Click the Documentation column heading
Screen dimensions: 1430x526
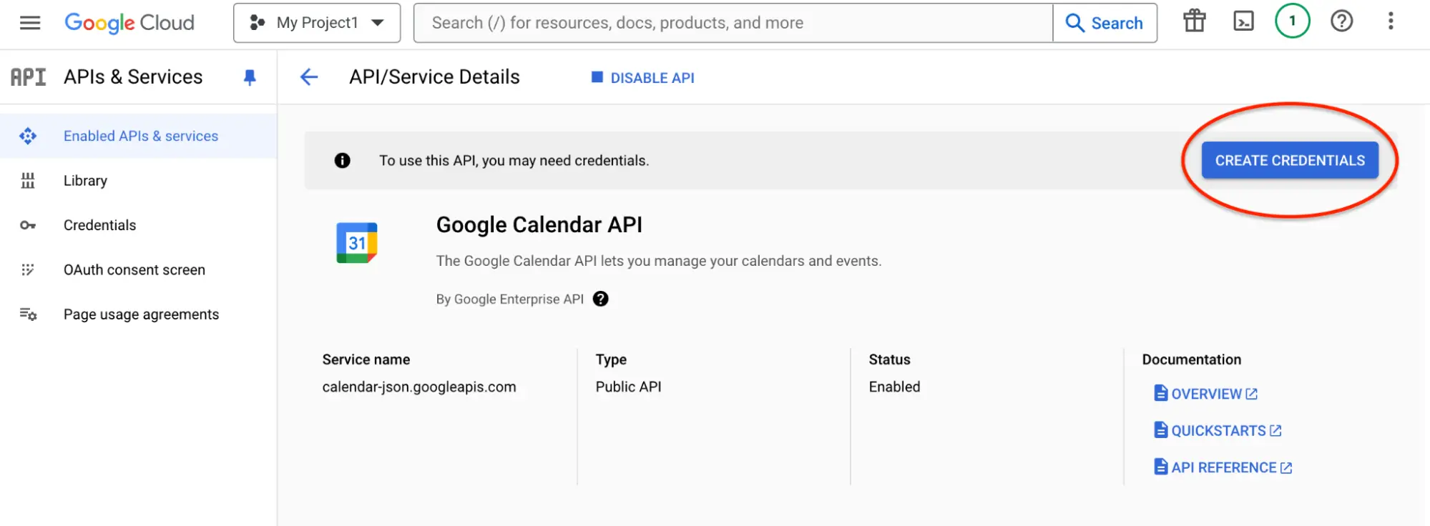point(1191,359)
